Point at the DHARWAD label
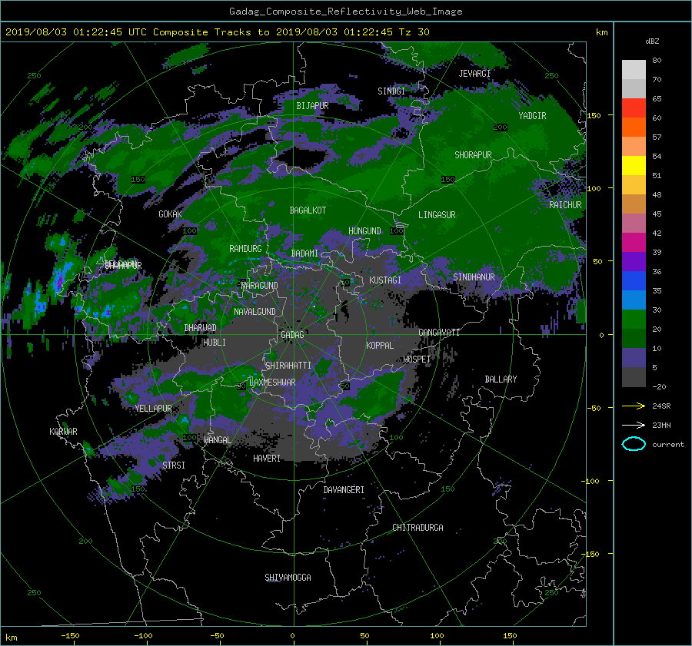 pos(201,328)
